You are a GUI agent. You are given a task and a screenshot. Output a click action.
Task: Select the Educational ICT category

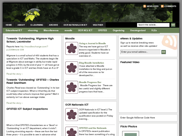coord(14,30)
